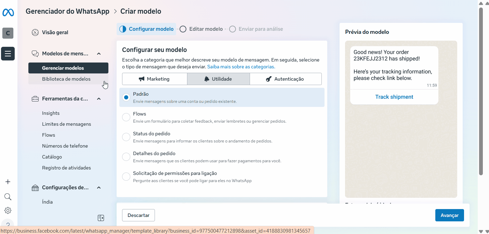Collapse the Modelos de mensagem section

click(99, 54)
